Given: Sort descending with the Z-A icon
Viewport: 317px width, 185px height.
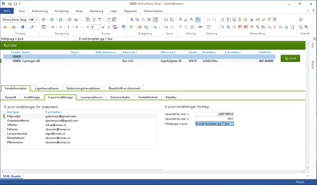Looking at the screenshot, I should (214, 20).
